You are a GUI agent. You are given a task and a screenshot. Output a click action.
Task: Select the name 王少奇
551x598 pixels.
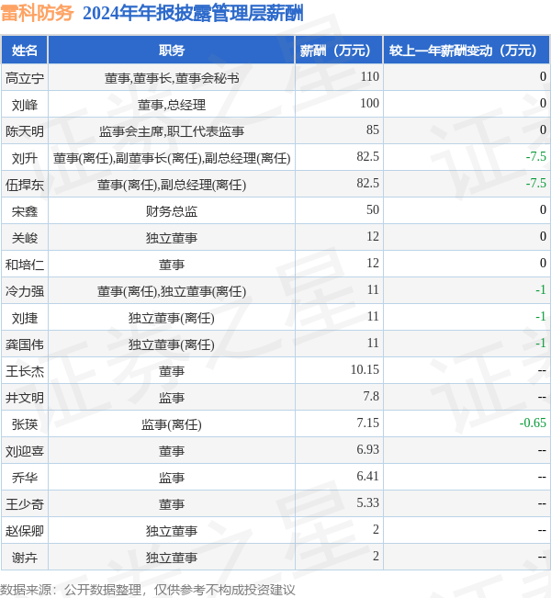coord(25,504)
